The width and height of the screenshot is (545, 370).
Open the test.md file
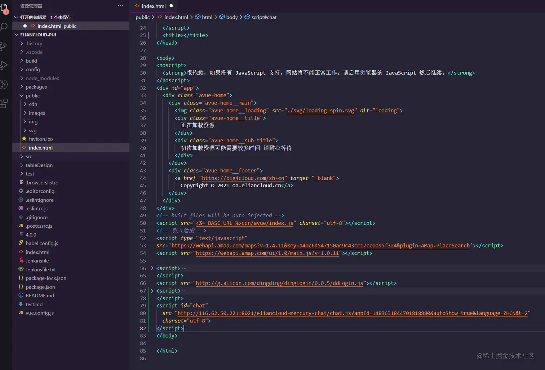point(34,304)
